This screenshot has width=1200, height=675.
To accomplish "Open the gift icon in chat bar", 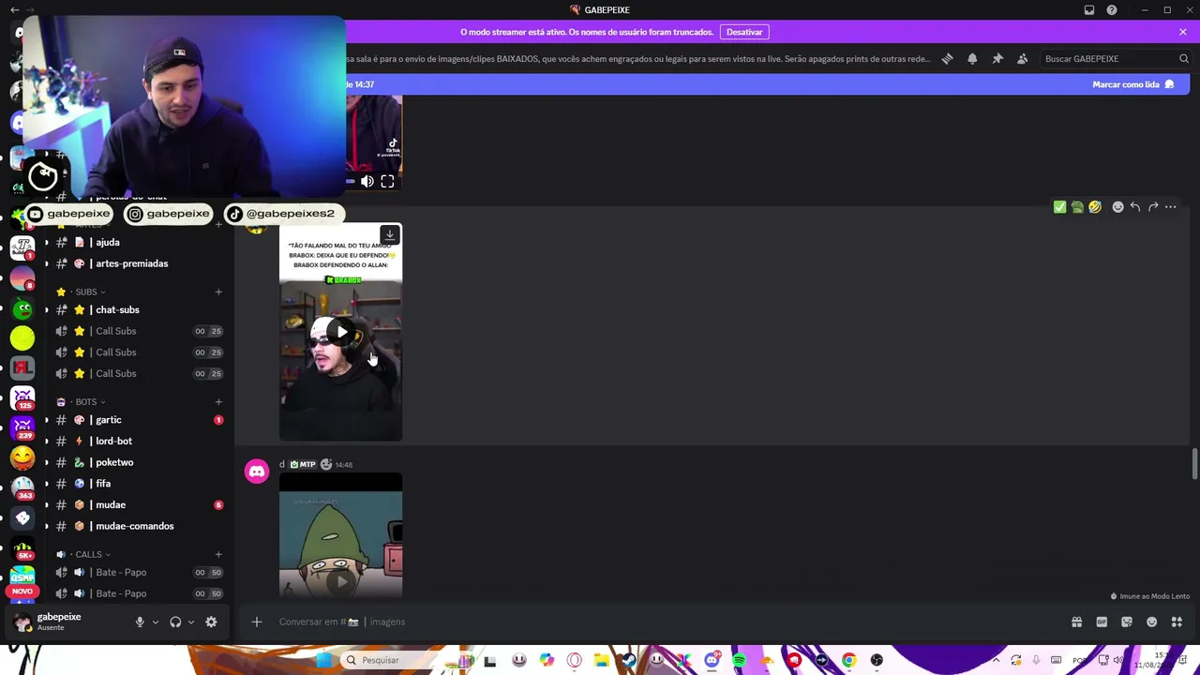I will click(x=1076, y=622).
